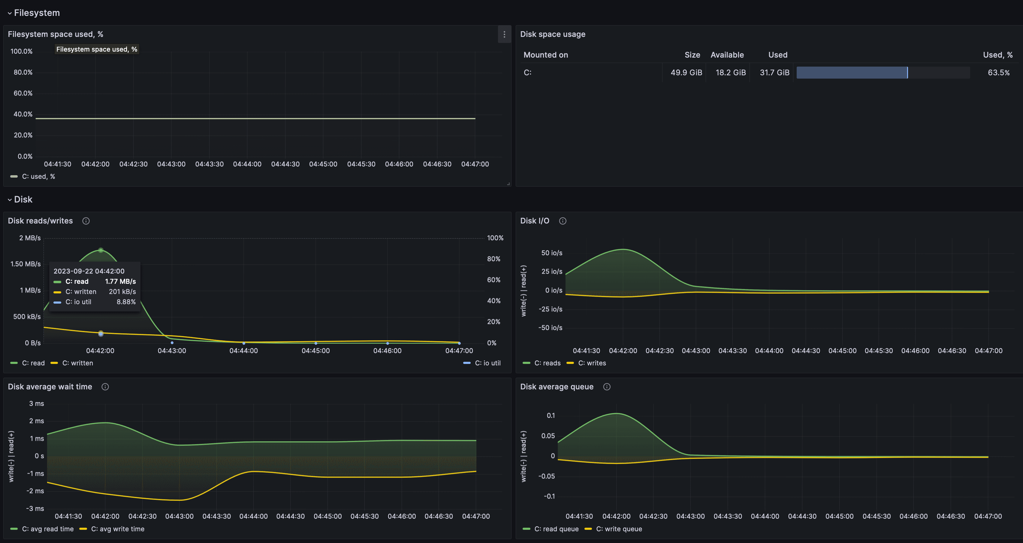Toggle the C: read series in legend
1023x543 pixels.
33,363
